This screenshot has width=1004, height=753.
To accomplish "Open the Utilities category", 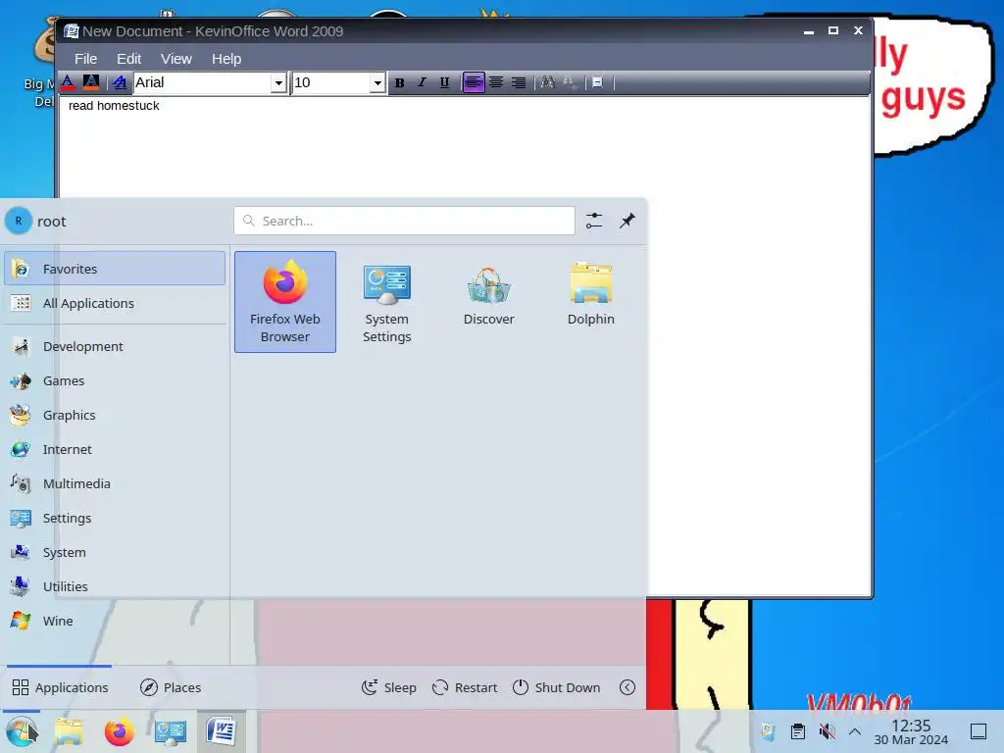I will tap(115, 586).
